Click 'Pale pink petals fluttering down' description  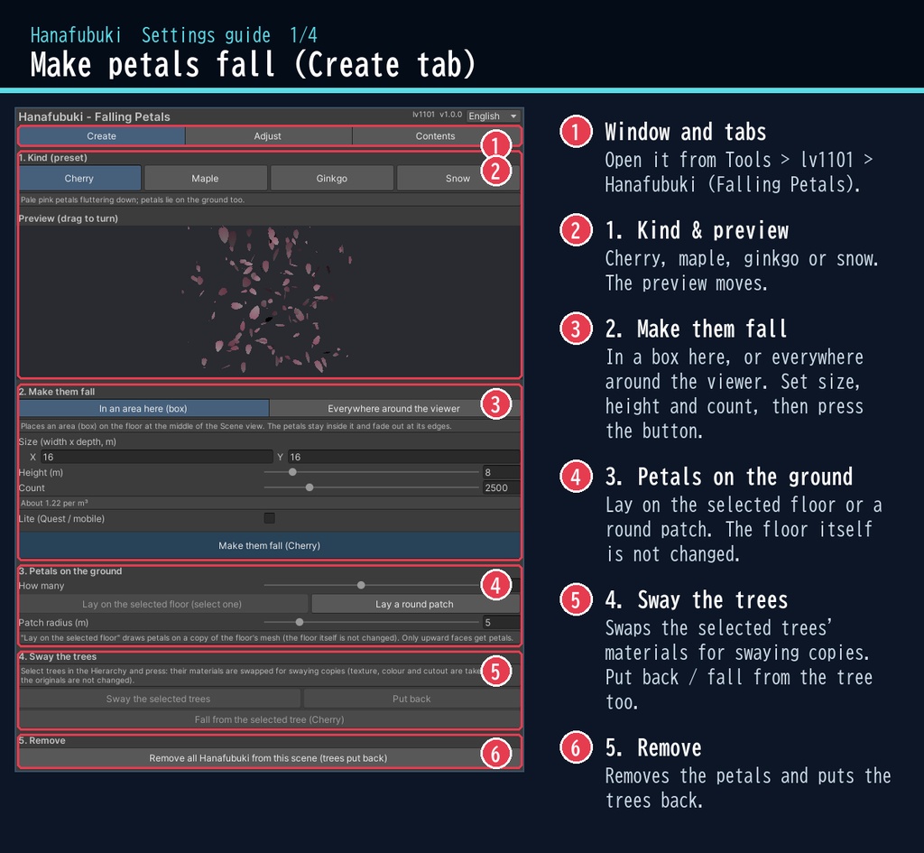click(x=133, y=199)
